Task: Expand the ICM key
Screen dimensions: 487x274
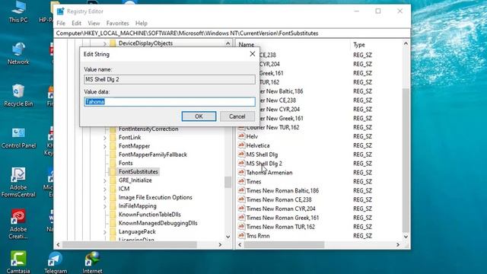Action: (105, 189)
